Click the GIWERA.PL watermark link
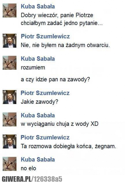 (32, 179)
